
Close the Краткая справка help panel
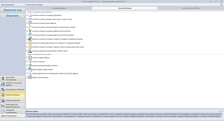click(223, 111)
